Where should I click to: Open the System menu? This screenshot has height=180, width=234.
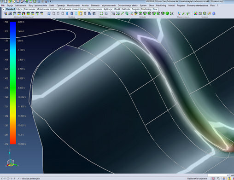[x=143, y=6]
